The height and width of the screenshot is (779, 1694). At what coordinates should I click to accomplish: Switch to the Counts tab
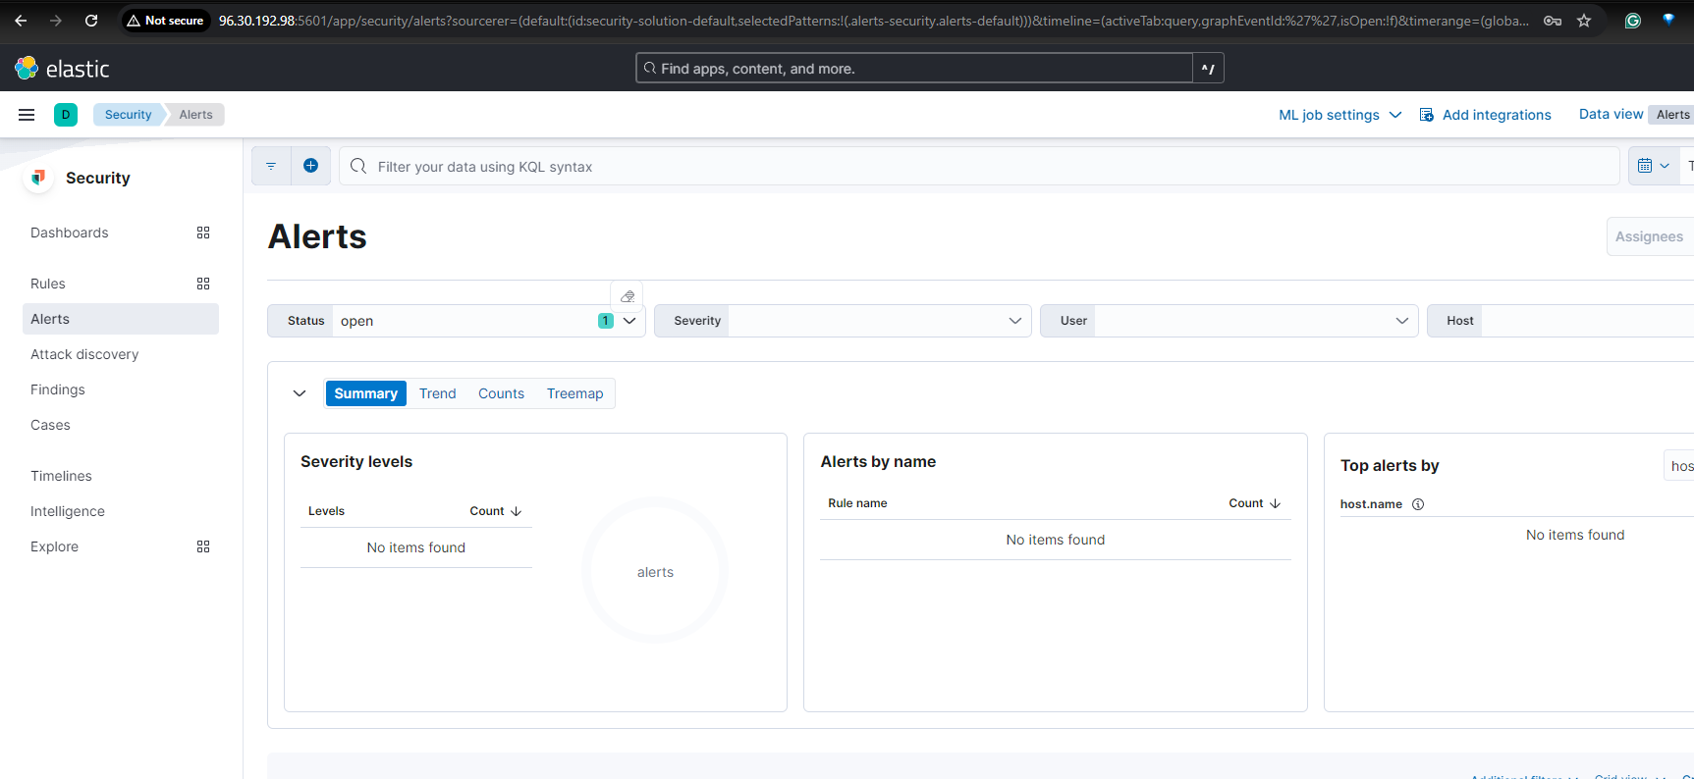pyautogui.click(x=501, y=393)
